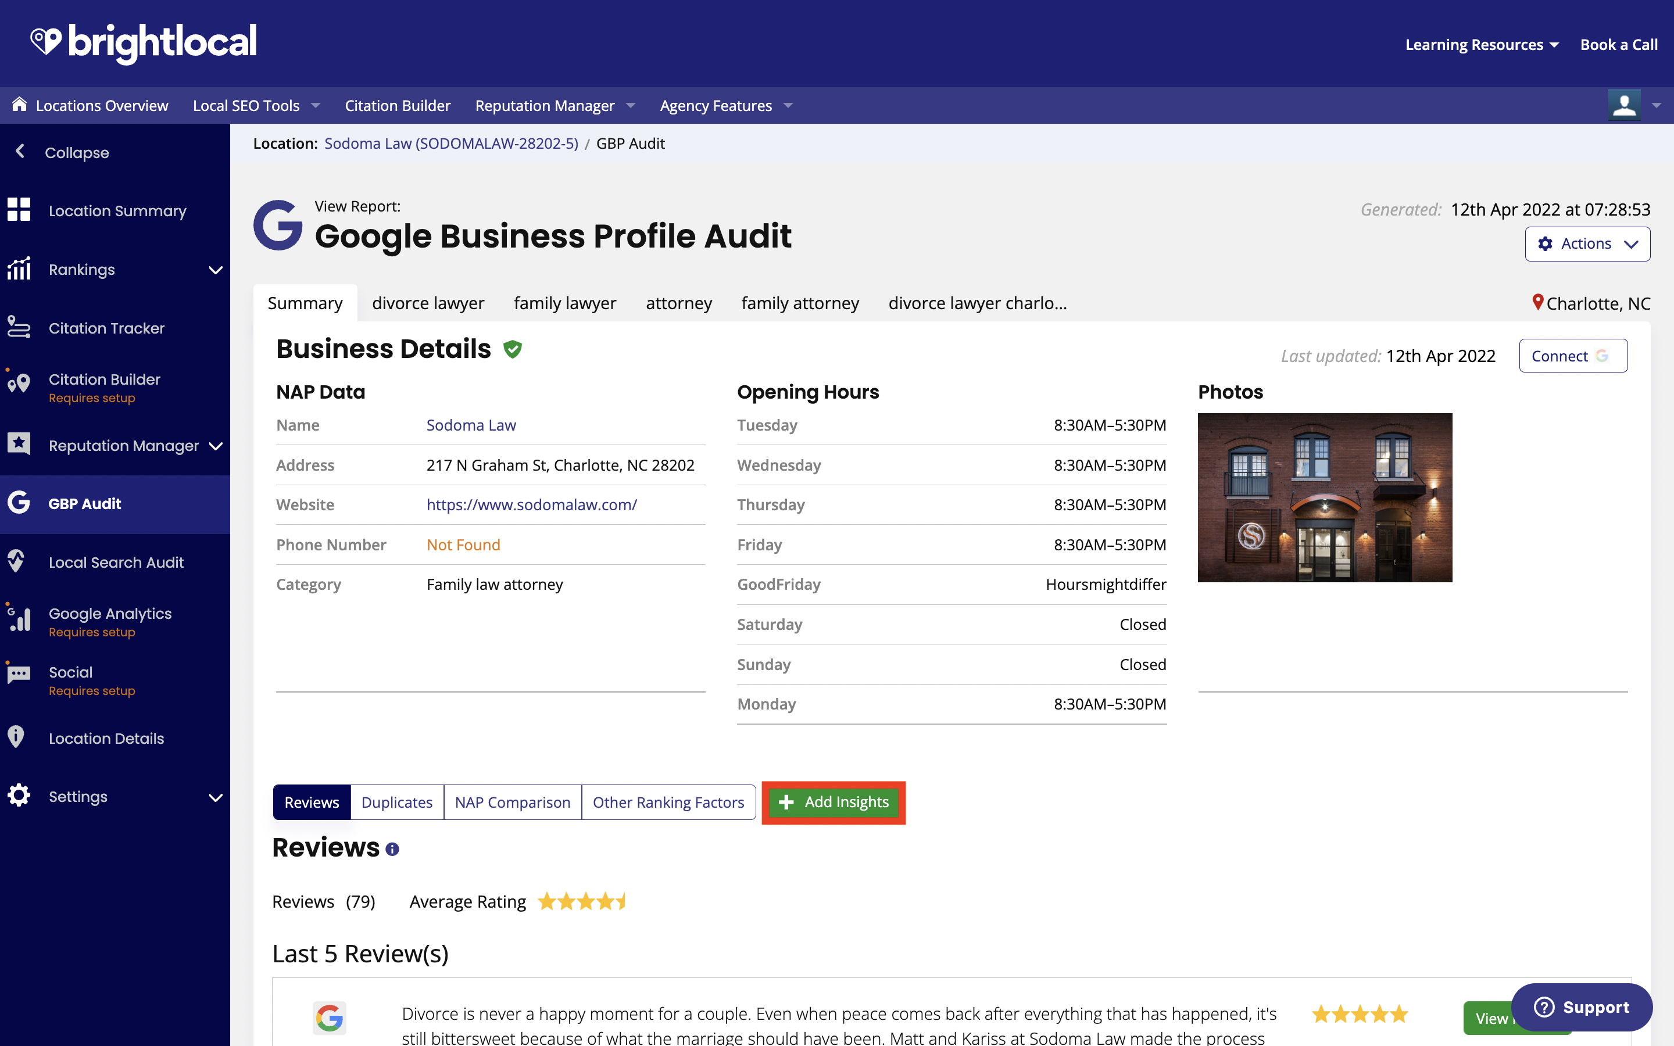Click the Connect Google button
Screen dimensions: 1674x1046
coord(1573,356)
